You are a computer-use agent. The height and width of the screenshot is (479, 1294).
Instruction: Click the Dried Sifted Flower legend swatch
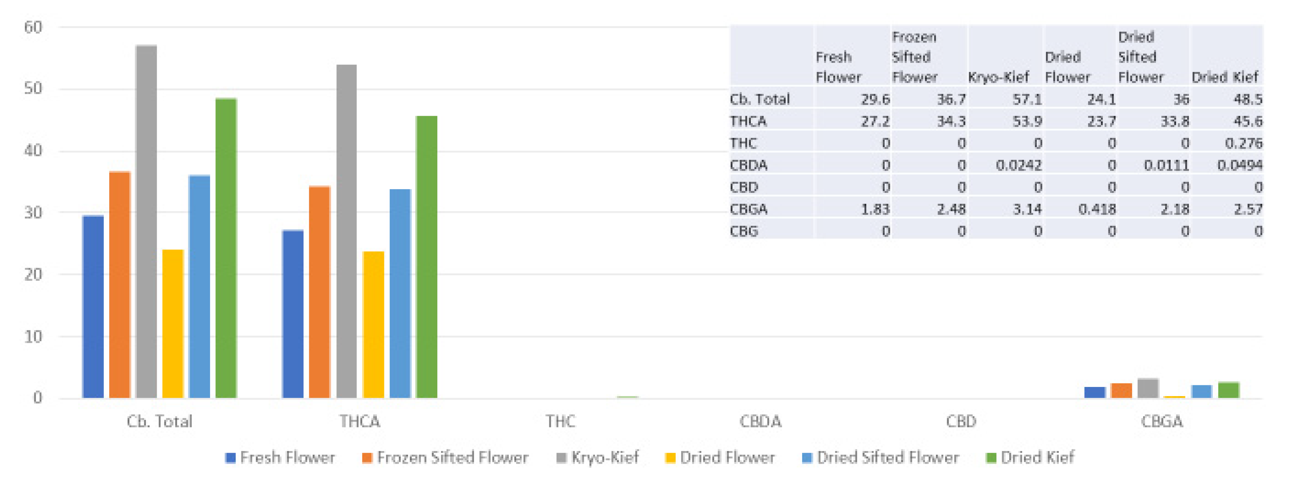(x=807, y=458)
